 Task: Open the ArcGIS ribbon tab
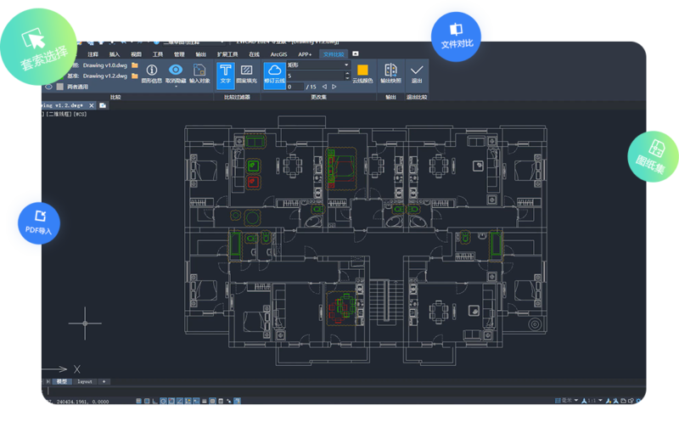click(278, 54)
